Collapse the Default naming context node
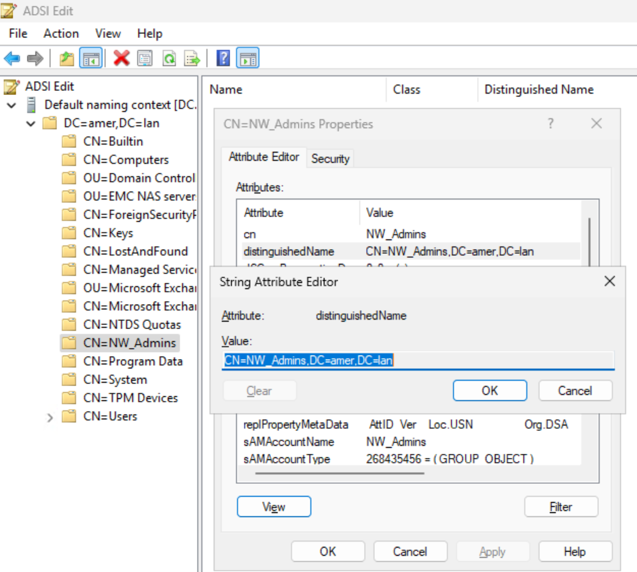This screenshot has width=637, height=572. [10, 104]
